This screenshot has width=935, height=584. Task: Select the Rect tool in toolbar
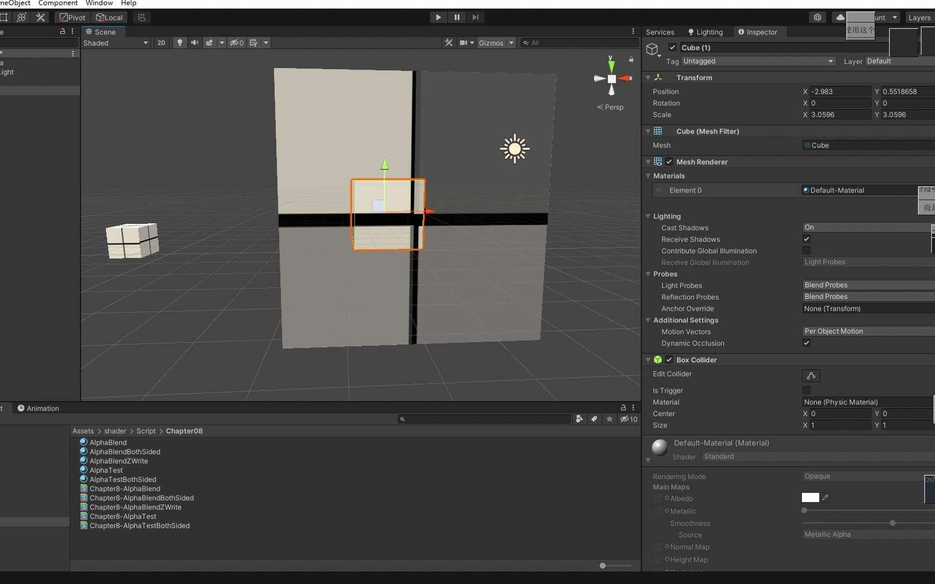pyautogui.click(x=3, y=17)
